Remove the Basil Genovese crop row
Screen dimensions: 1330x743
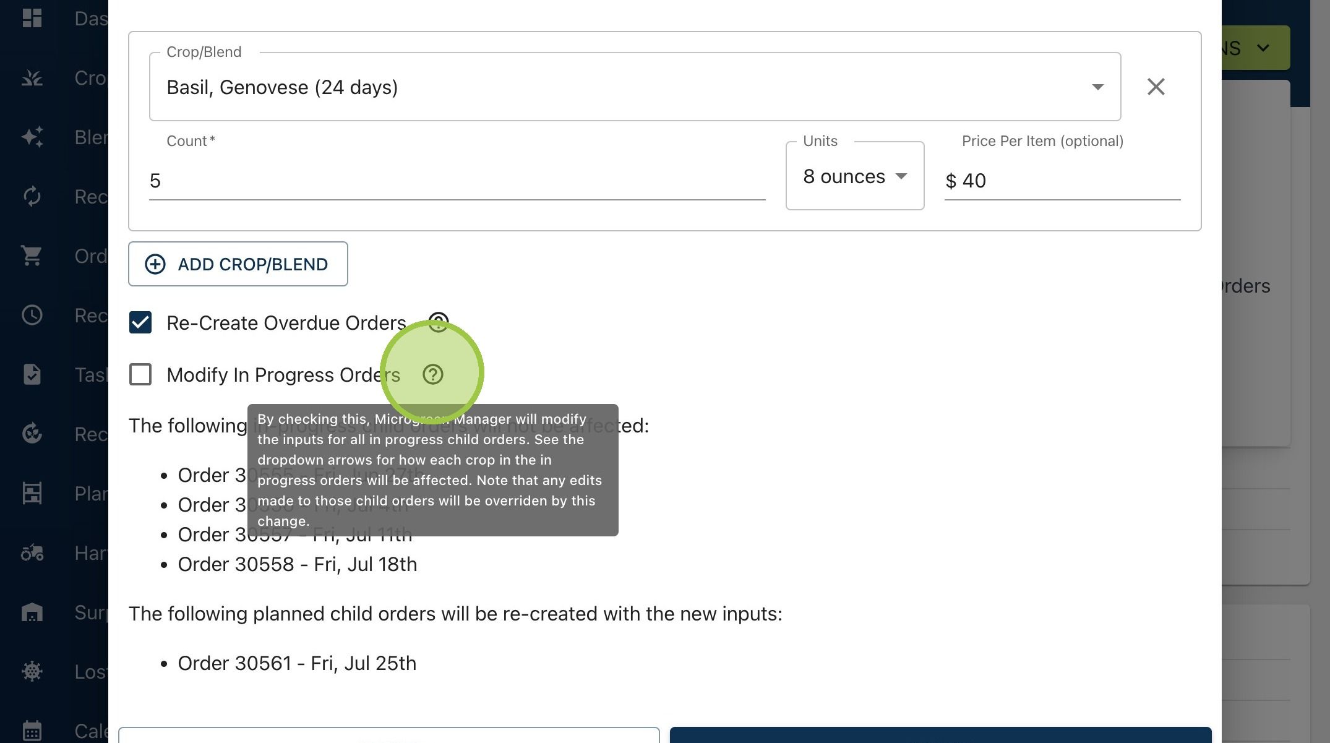[x=1156, y=87]
